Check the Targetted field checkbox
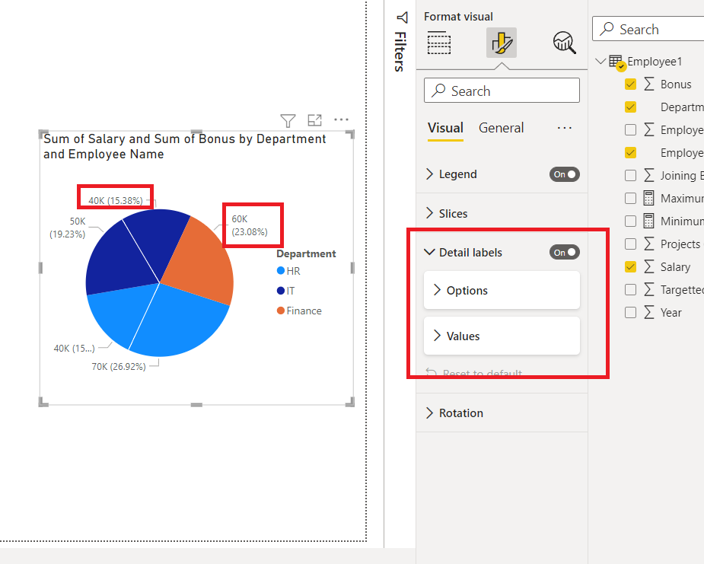The height and width of the screenshot is (564, 704). click(x=630, y=290)
